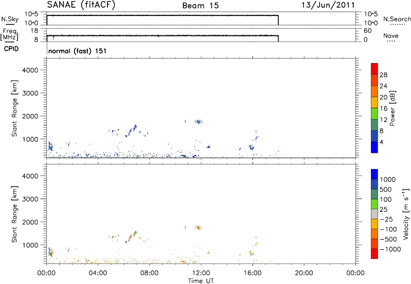
Task: Select the '3000' tick in power panel
Action: coord(30,93)
